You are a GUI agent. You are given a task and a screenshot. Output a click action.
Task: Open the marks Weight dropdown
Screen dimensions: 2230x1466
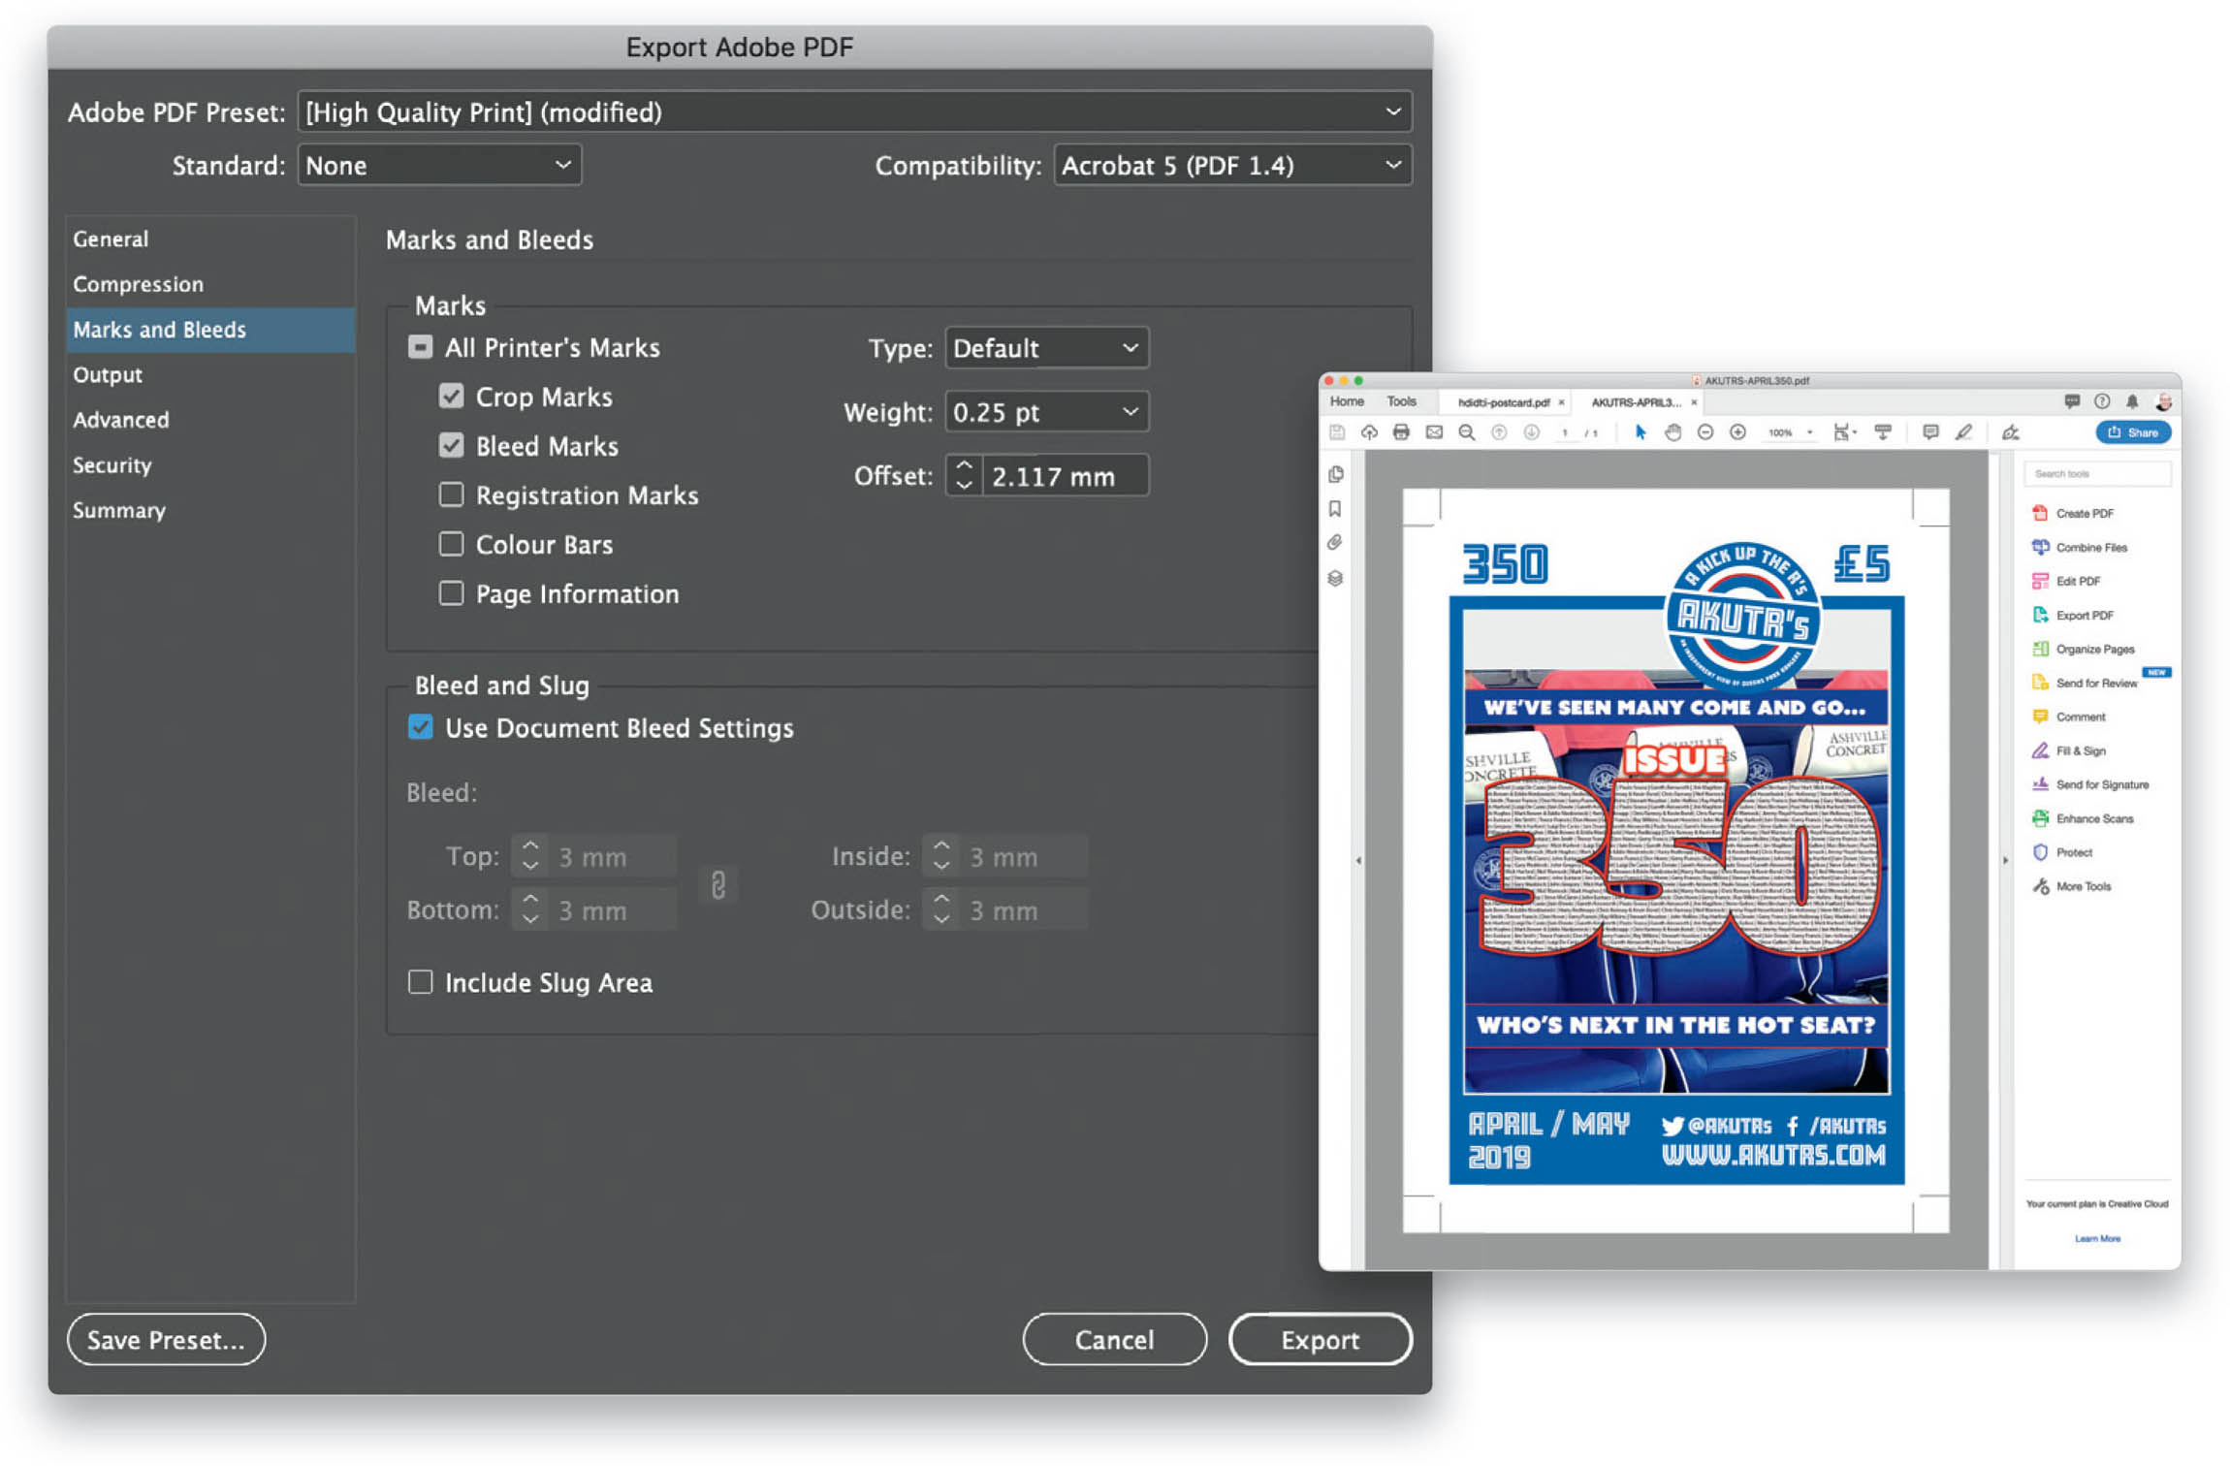point(1047,412)
